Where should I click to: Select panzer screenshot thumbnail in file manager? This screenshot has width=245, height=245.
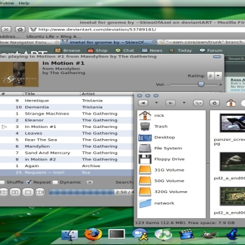(x=232, y=123)
